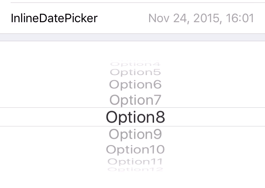Choose Option5 in the picker wheel
This screenshot has width=265, height=188.
tap(135, 73)
